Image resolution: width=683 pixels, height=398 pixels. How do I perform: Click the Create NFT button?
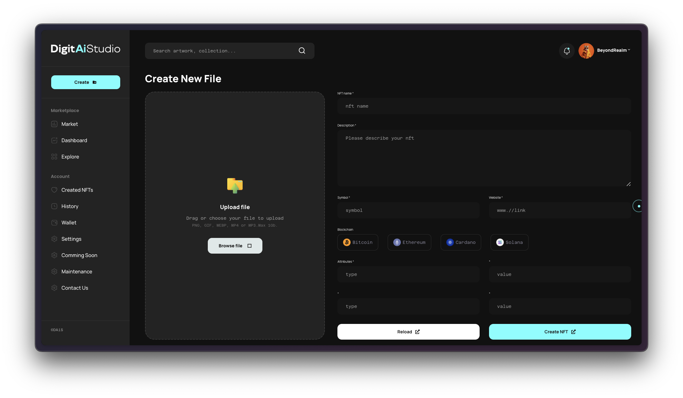click(x=560, y=332)
